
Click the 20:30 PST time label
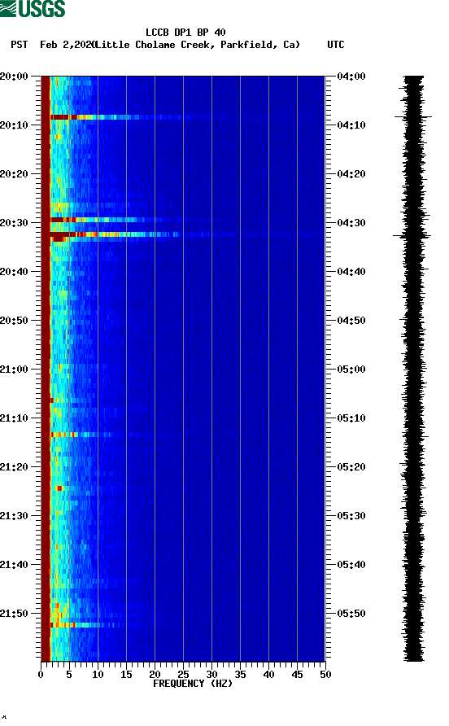pos(14,223)
